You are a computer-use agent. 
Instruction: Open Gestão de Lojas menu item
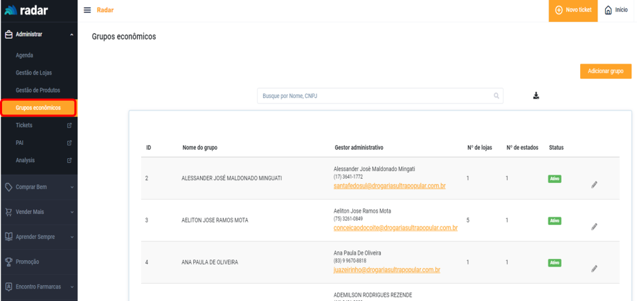coord(34,72)
